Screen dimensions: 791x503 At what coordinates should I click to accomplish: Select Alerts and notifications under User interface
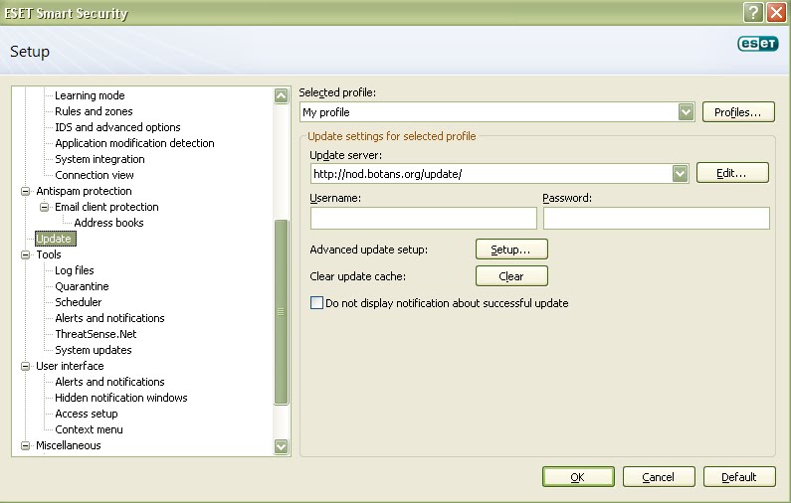[109, 382]
